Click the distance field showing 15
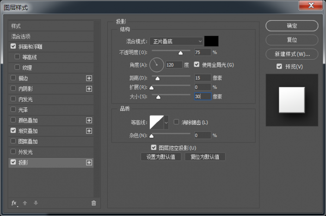Screen dimensions: 326x216 pyautogui.click(x=203, y=78)
